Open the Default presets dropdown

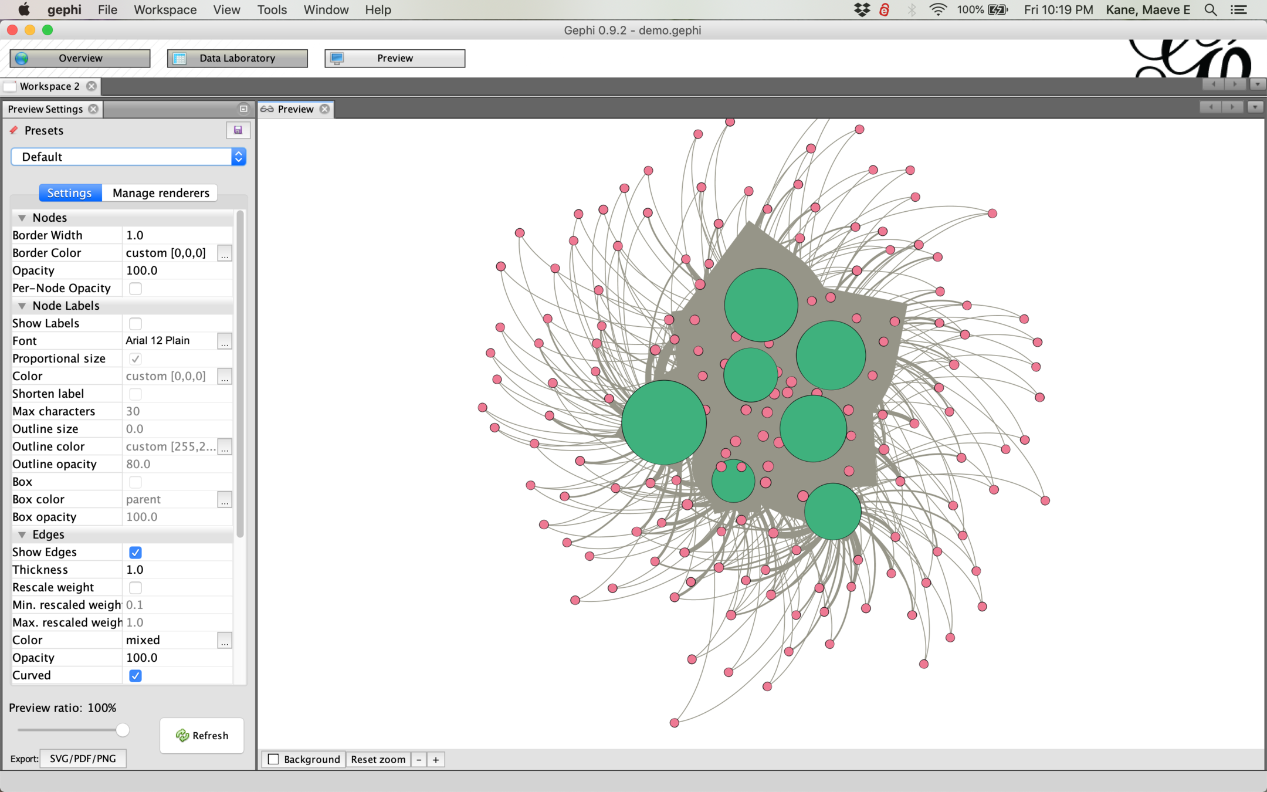tap(128, 157)
